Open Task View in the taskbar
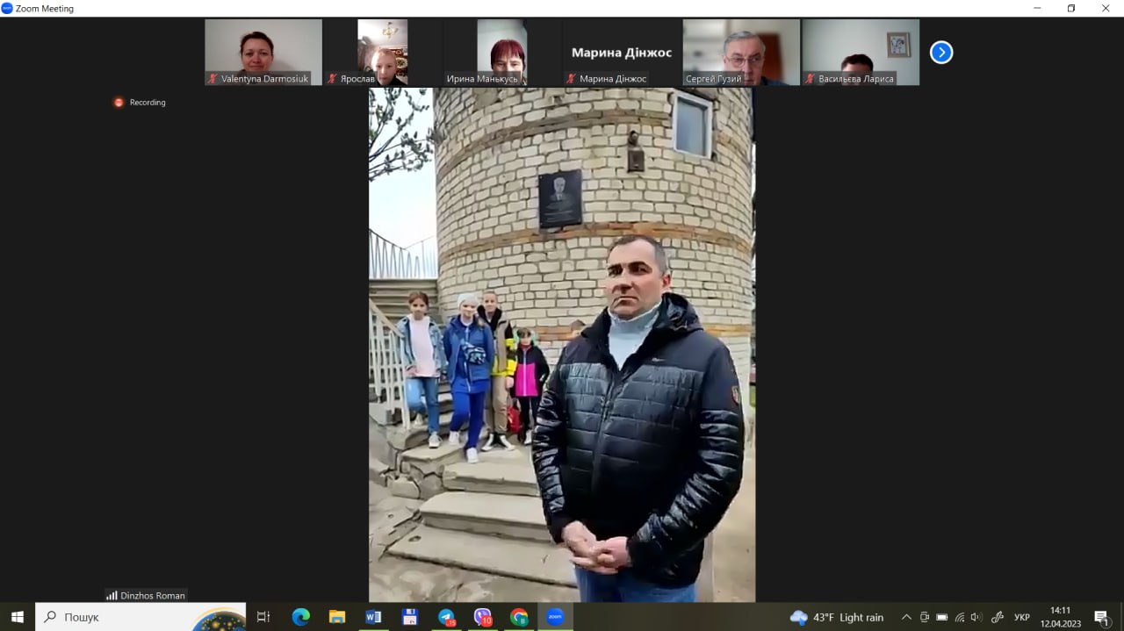This screenshot has height=631, width=1124. point(263,617)
